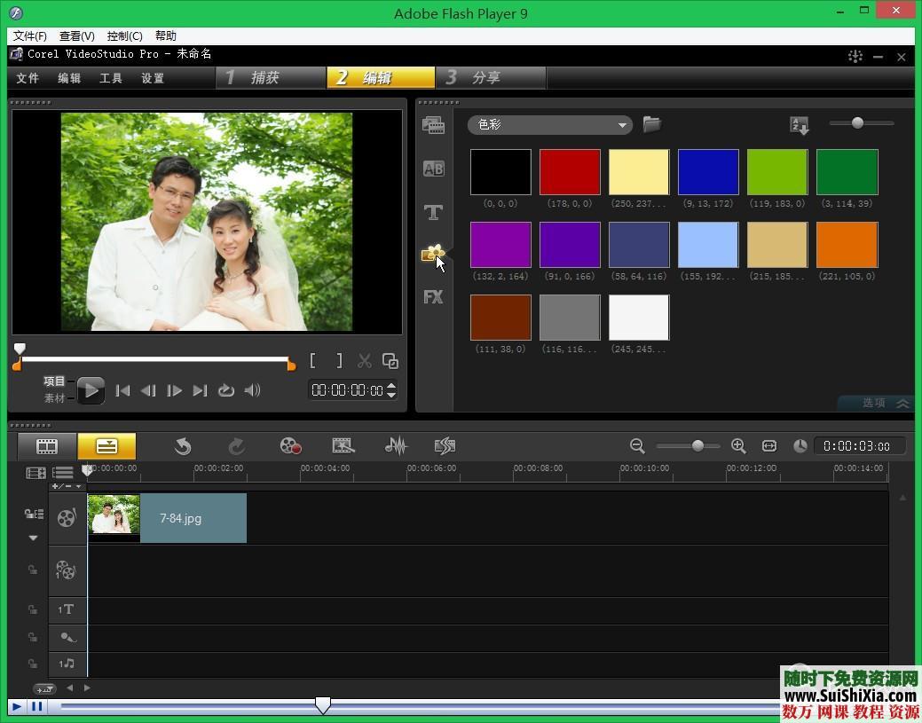Screen dimensions: 922x723
Task: Increase timecode with the stepper arrow
Action: [391, 385]
